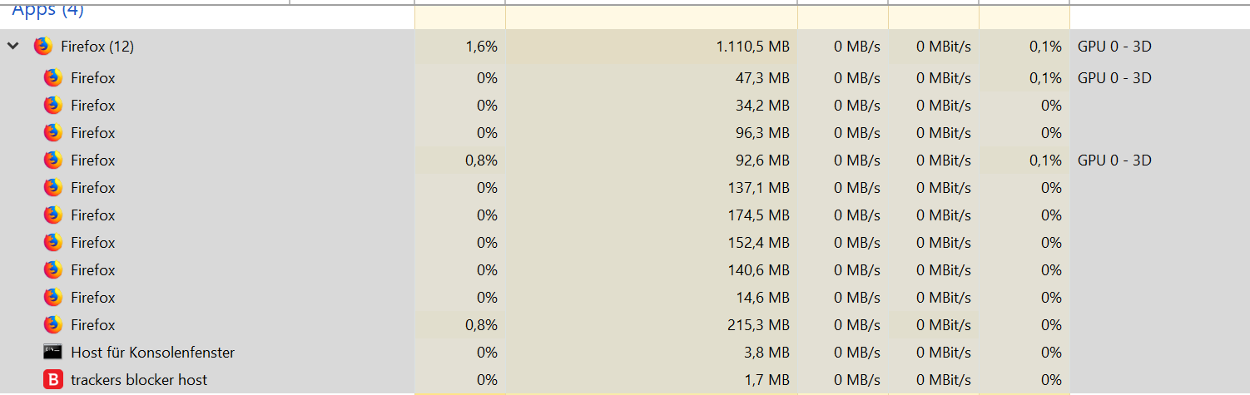This screenshot has height=395, width=1250.
Task: Select Firefox process using 34,2 MB
Action: point(624,106)
